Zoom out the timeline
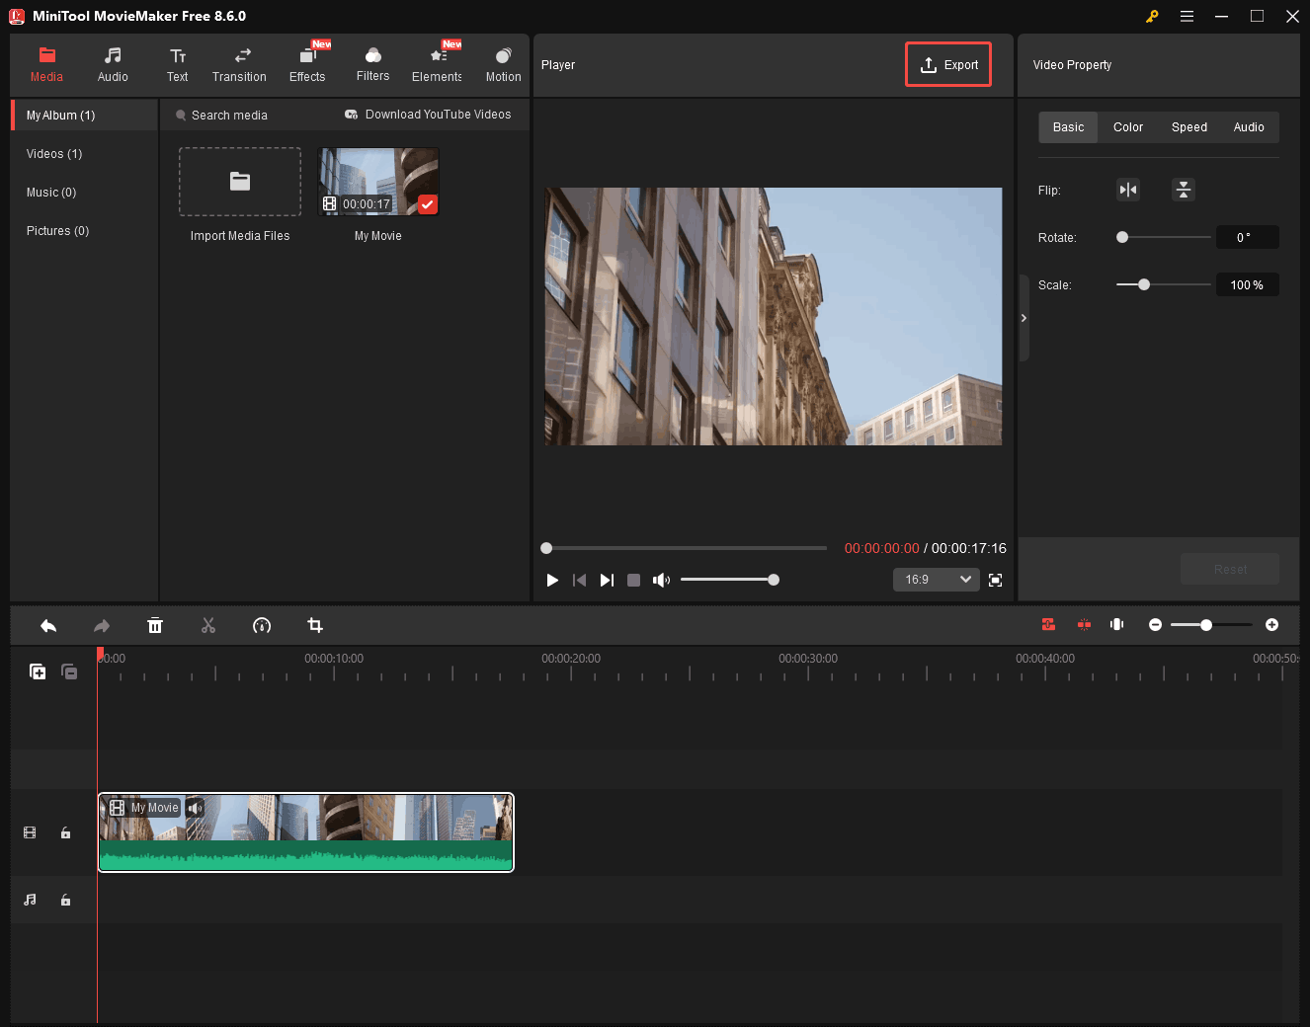The height and width of the screenshot is (1027, 1310). (1155, 625)
